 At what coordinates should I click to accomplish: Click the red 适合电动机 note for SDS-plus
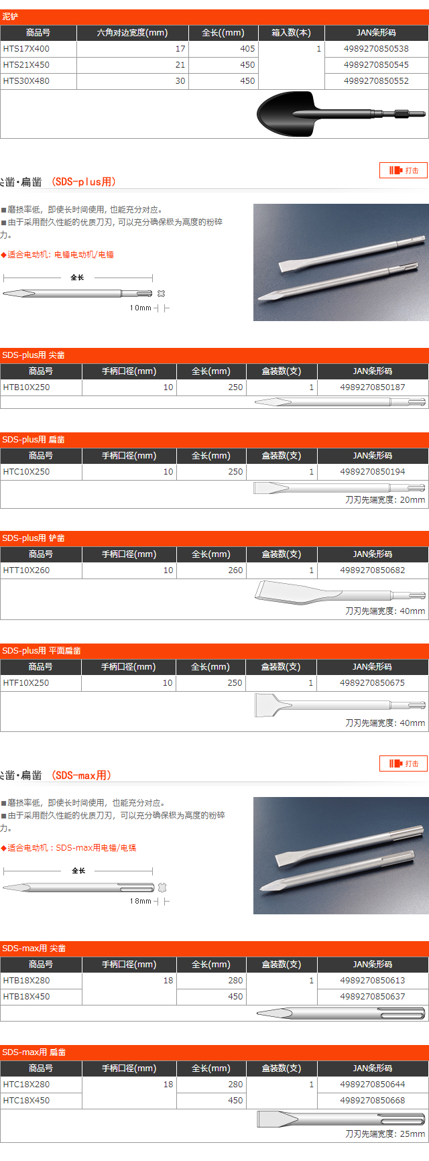[x=58, y=255]
